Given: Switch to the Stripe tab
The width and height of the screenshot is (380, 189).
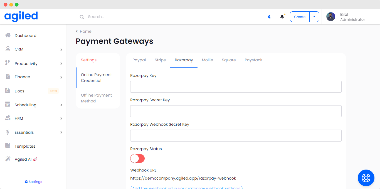Looking at the screenshot, I should coord(160,60).
